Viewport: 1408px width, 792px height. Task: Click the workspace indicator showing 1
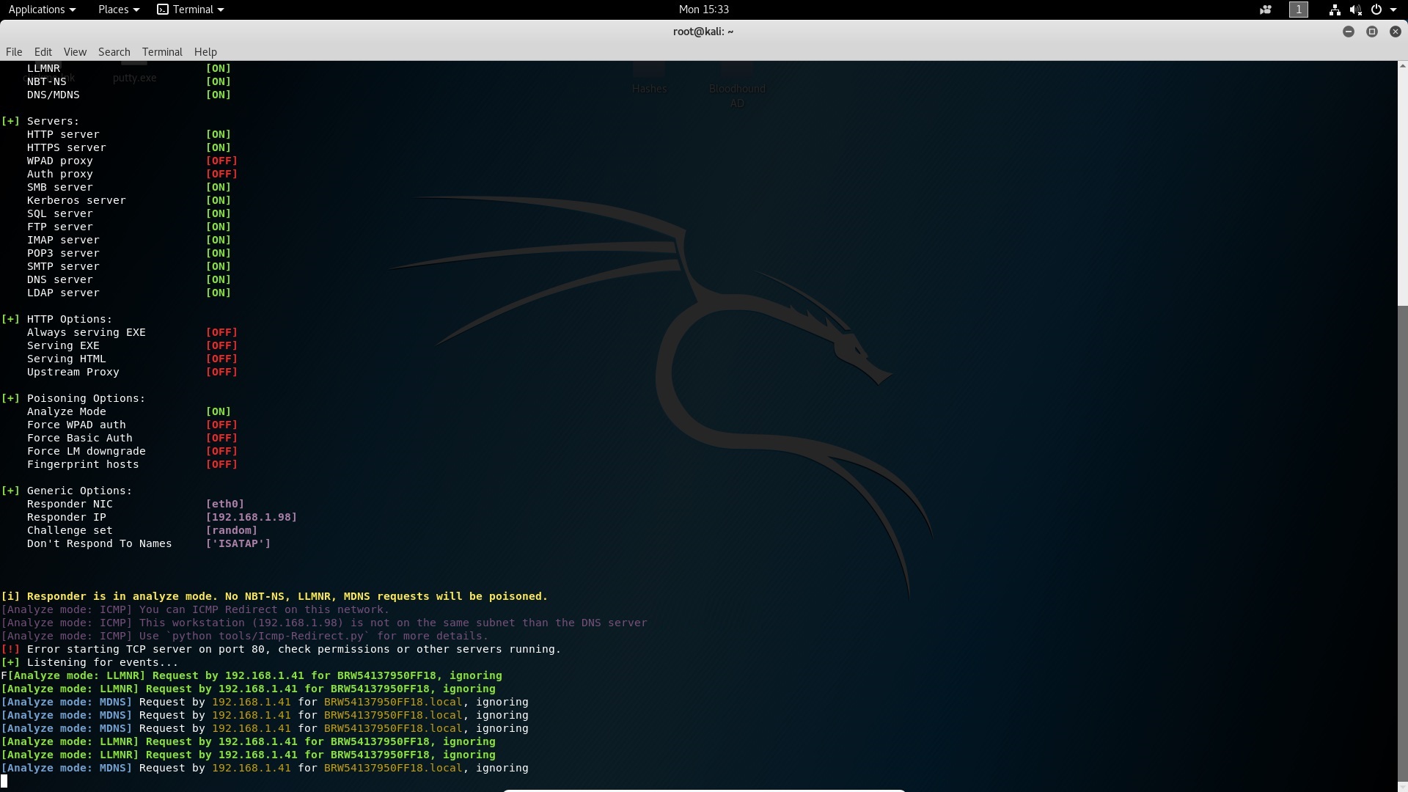[1299, 10]
